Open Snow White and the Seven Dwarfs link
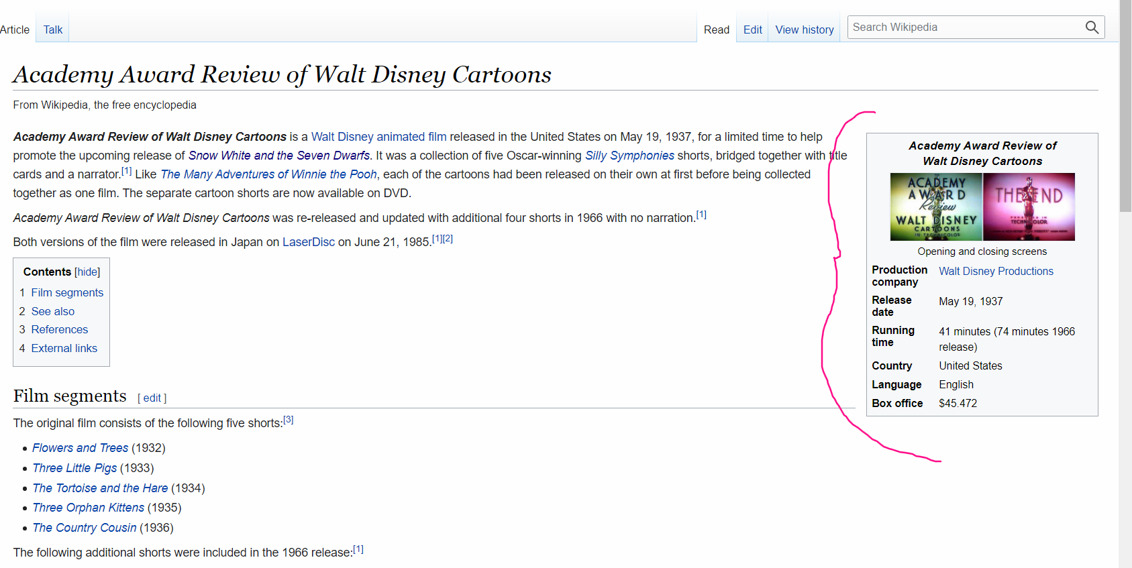Viewport: 1132px width, 568px height. (x=279, y=156)
